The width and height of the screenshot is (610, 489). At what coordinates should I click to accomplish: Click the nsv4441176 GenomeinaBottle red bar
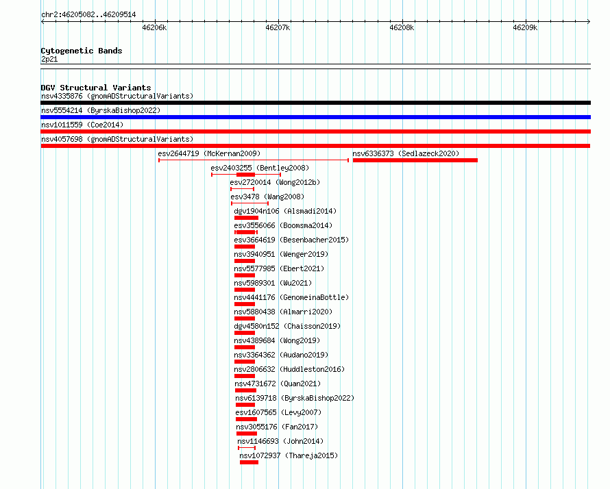[245, 304]
